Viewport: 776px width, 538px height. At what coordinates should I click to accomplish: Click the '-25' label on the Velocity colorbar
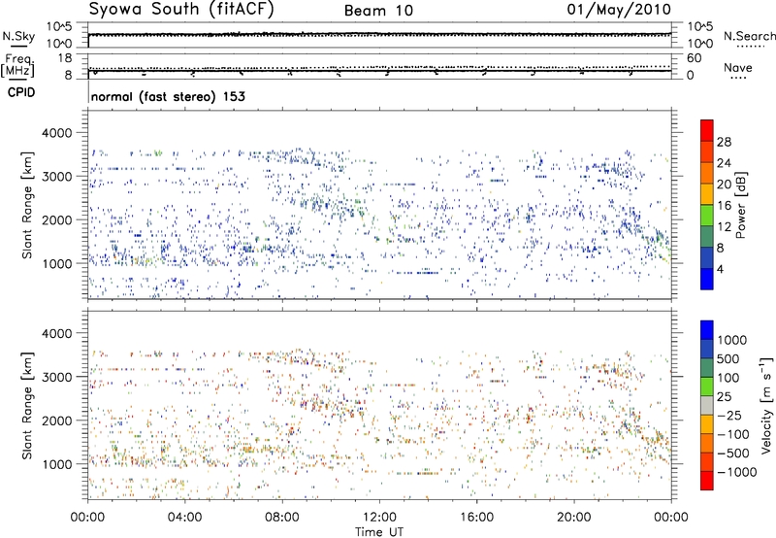click(x=729, y=415)
